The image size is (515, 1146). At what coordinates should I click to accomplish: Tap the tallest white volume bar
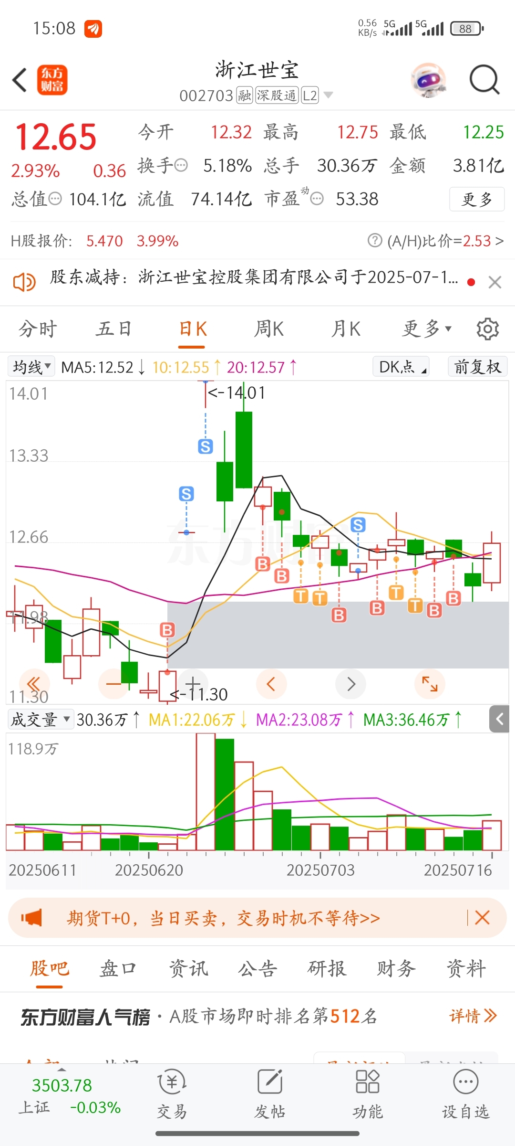(206, 792)
